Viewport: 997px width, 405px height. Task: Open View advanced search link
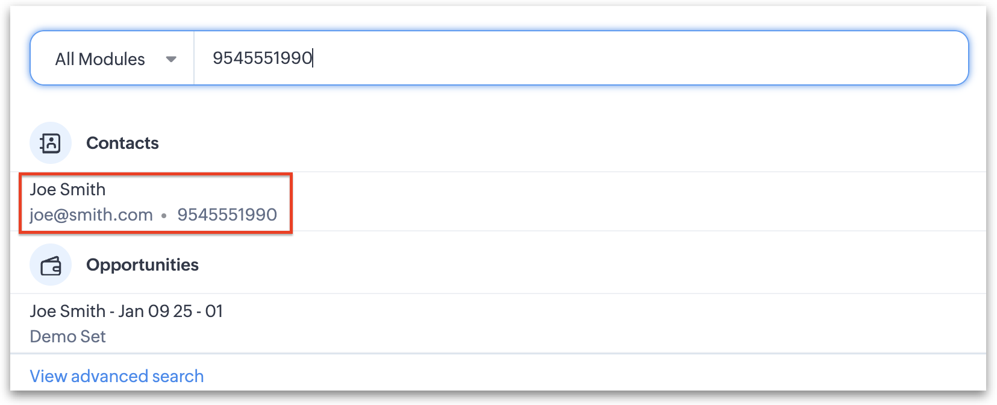click(117, 376)
